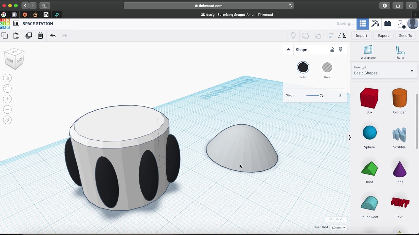Set shape to Solid

point(303,68)
